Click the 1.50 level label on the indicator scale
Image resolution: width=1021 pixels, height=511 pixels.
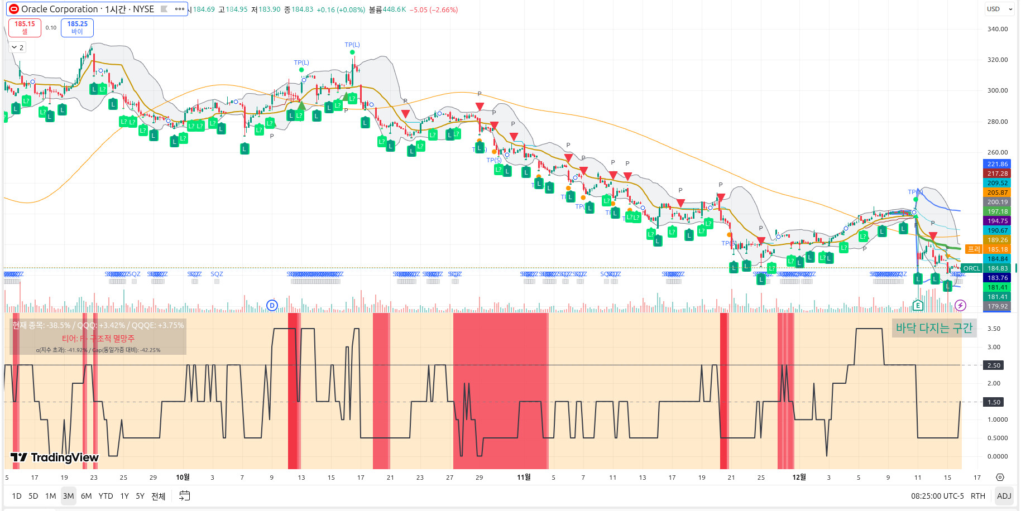tap(994, 402)
